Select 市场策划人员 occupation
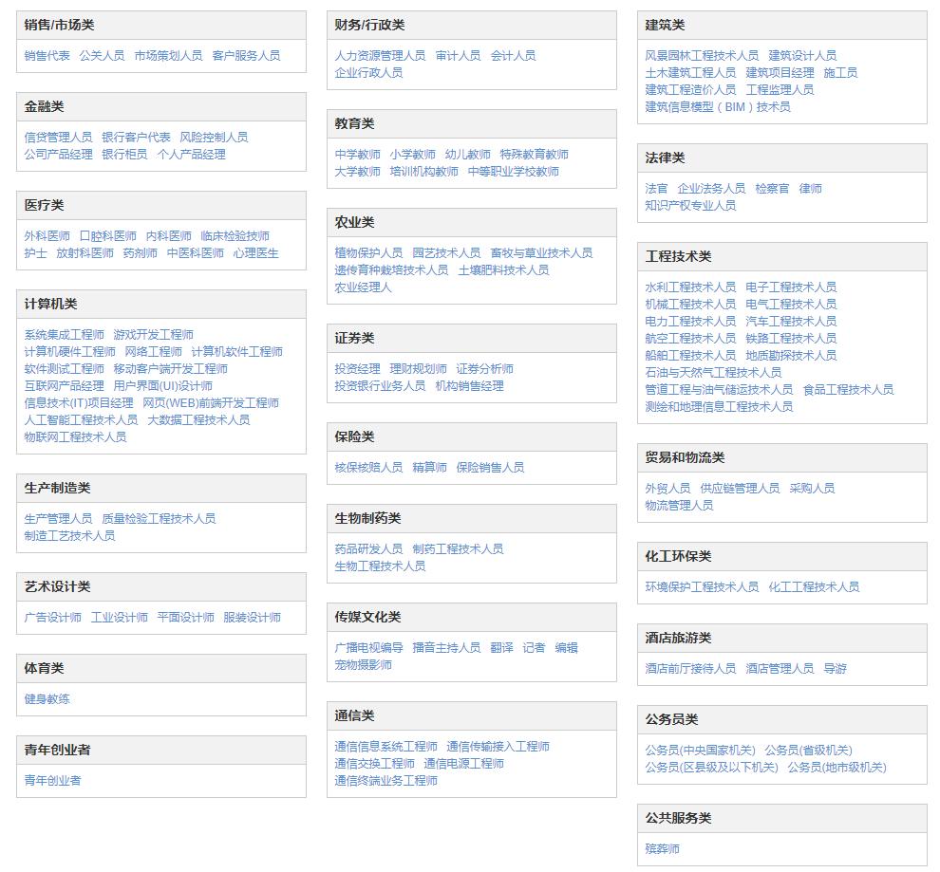 (168, 56)
